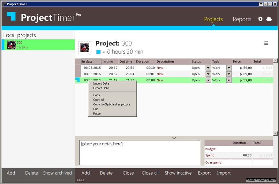The width and height of the screenshot is (279, 184).
Task: Click the New... description on the 20:42 row
Action: [x=161, y=68]
